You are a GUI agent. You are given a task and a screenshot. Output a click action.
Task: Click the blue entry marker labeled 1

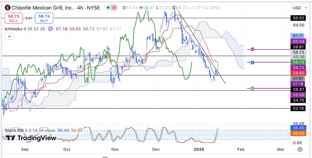pyautogui.click(x=252, y=62)
